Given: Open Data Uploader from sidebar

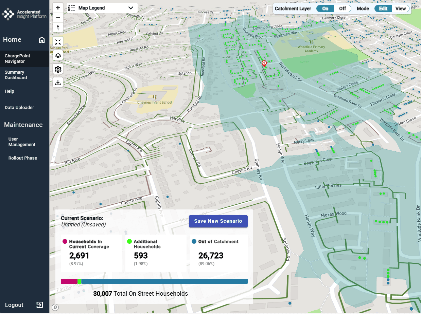Looking at the screenshot, I should pyautogui.click(x=19, y=108).
